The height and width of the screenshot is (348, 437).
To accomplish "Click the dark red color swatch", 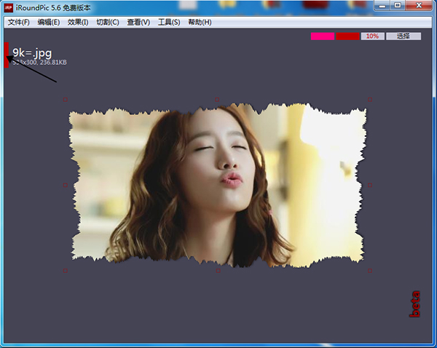I will [347, 36].
